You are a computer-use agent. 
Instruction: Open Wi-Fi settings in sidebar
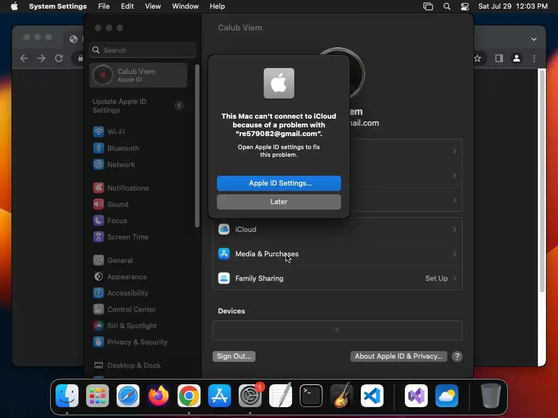[109, 132]
